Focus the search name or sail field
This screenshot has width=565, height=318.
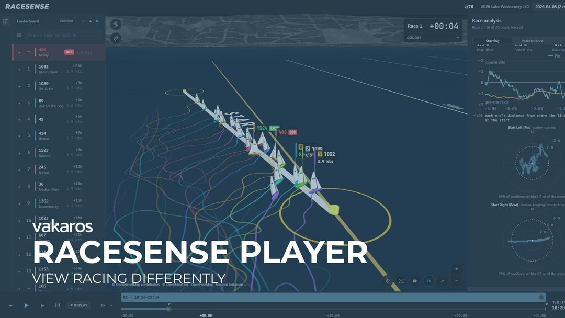pyautogui.click(x=64, y=35)
